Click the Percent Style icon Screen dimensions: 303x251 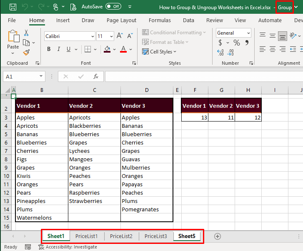(x=236, y=43)
